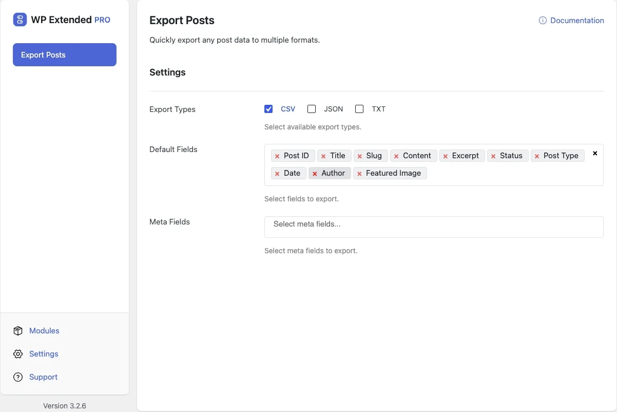Open the Support link

[43, 377]
